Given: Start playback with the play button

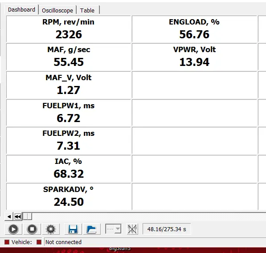Looking at the screenshot, I should [13, 229].
